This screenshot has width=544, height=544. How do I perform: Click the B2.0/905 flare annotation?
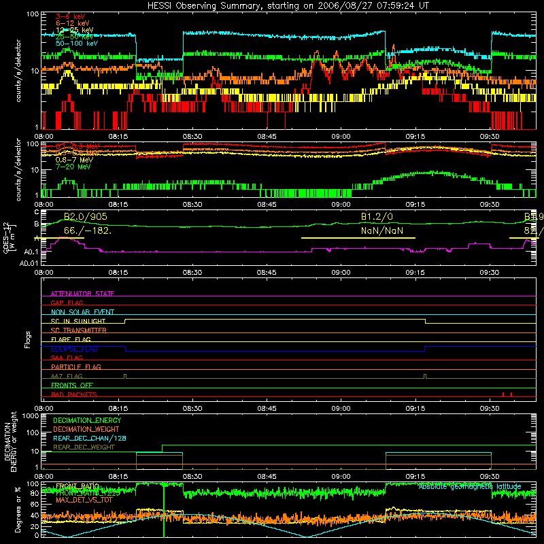[86, 216]
